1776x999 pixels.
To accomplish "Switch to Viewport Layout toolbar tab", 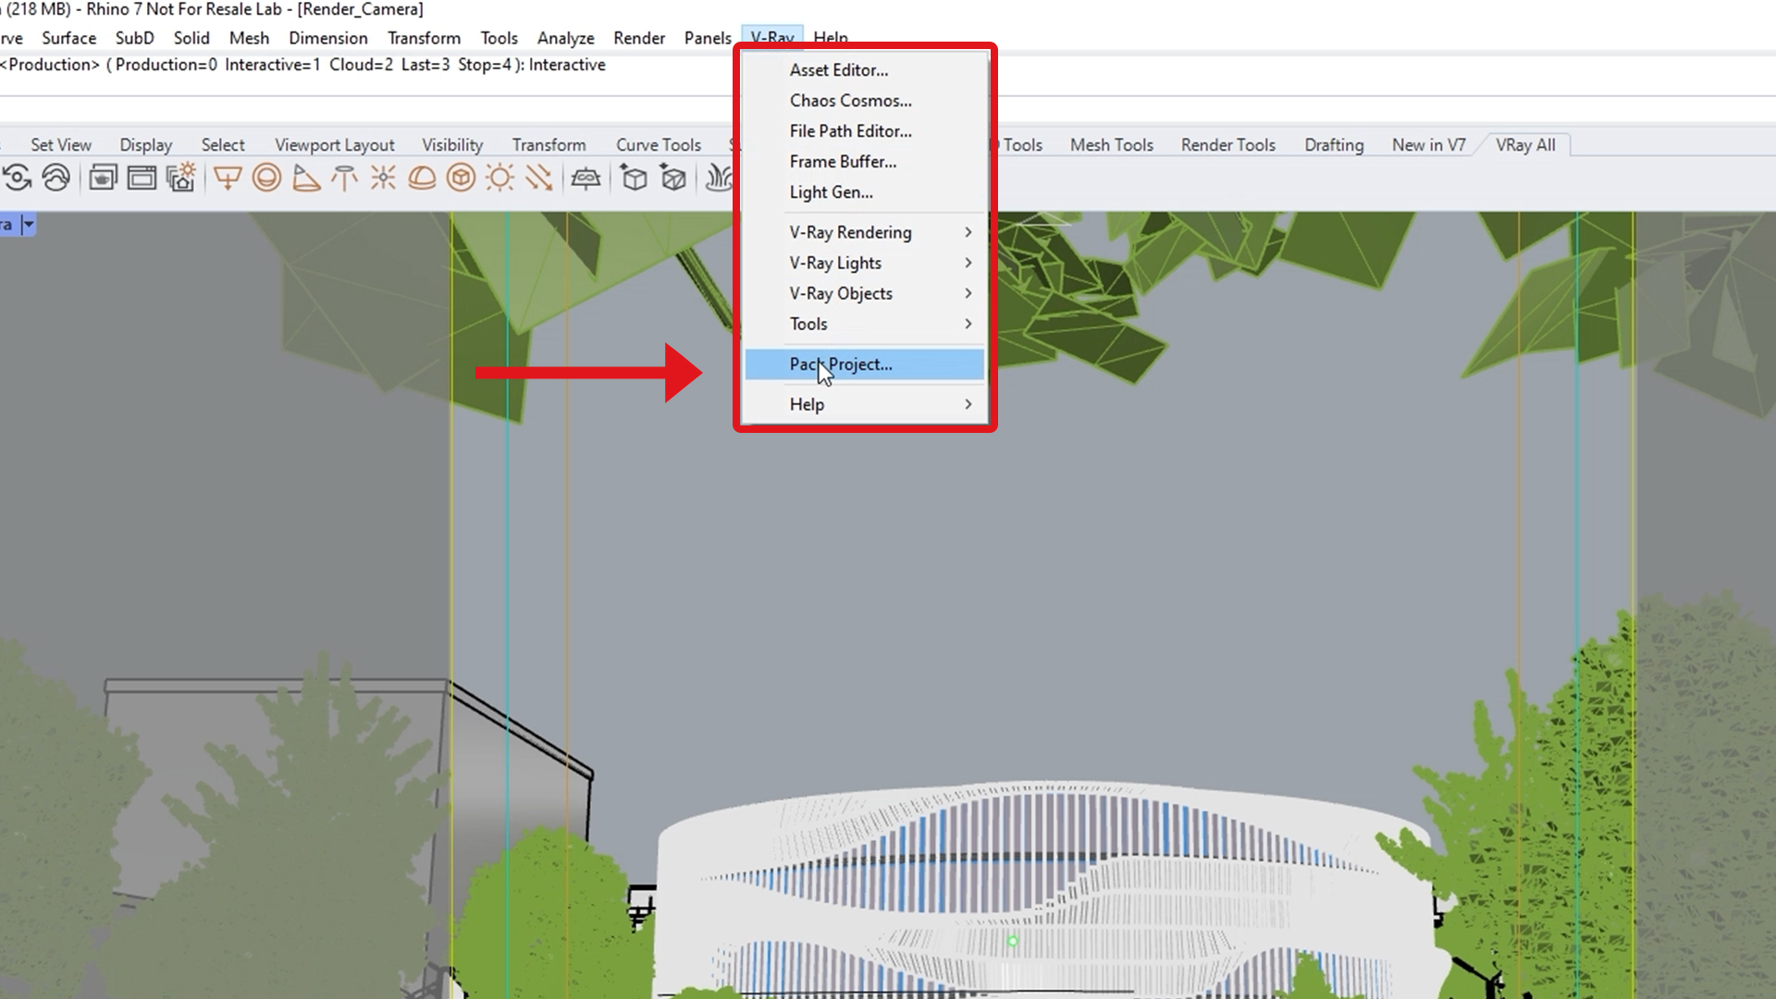I will pos(334,145).
